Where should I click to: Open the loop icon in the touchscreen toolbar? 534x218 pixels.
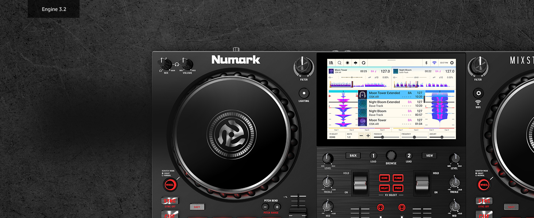coord(364,62)
